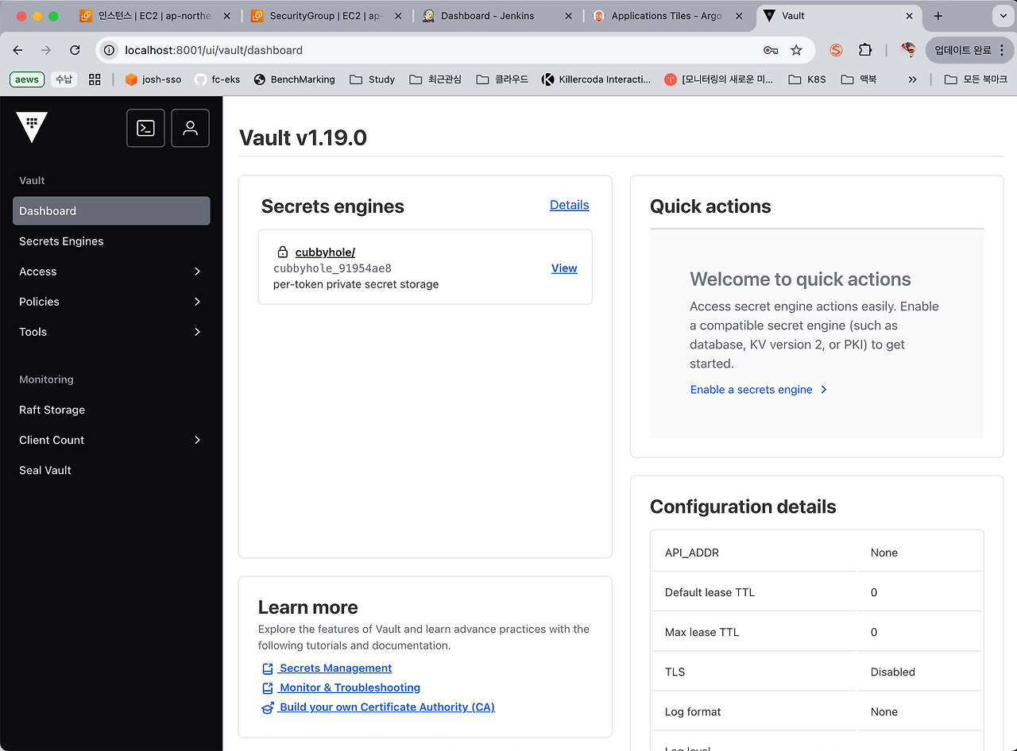This screenshot has height=751, width=1017.
Task: Open the saved passwords key icon
Action: [770, 50]
